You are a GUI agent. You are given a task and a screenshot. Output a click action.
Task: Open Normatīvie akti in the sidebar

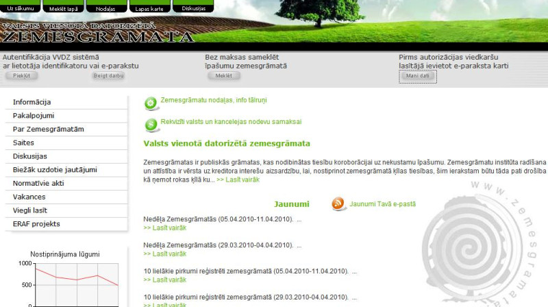click(66, 183)
